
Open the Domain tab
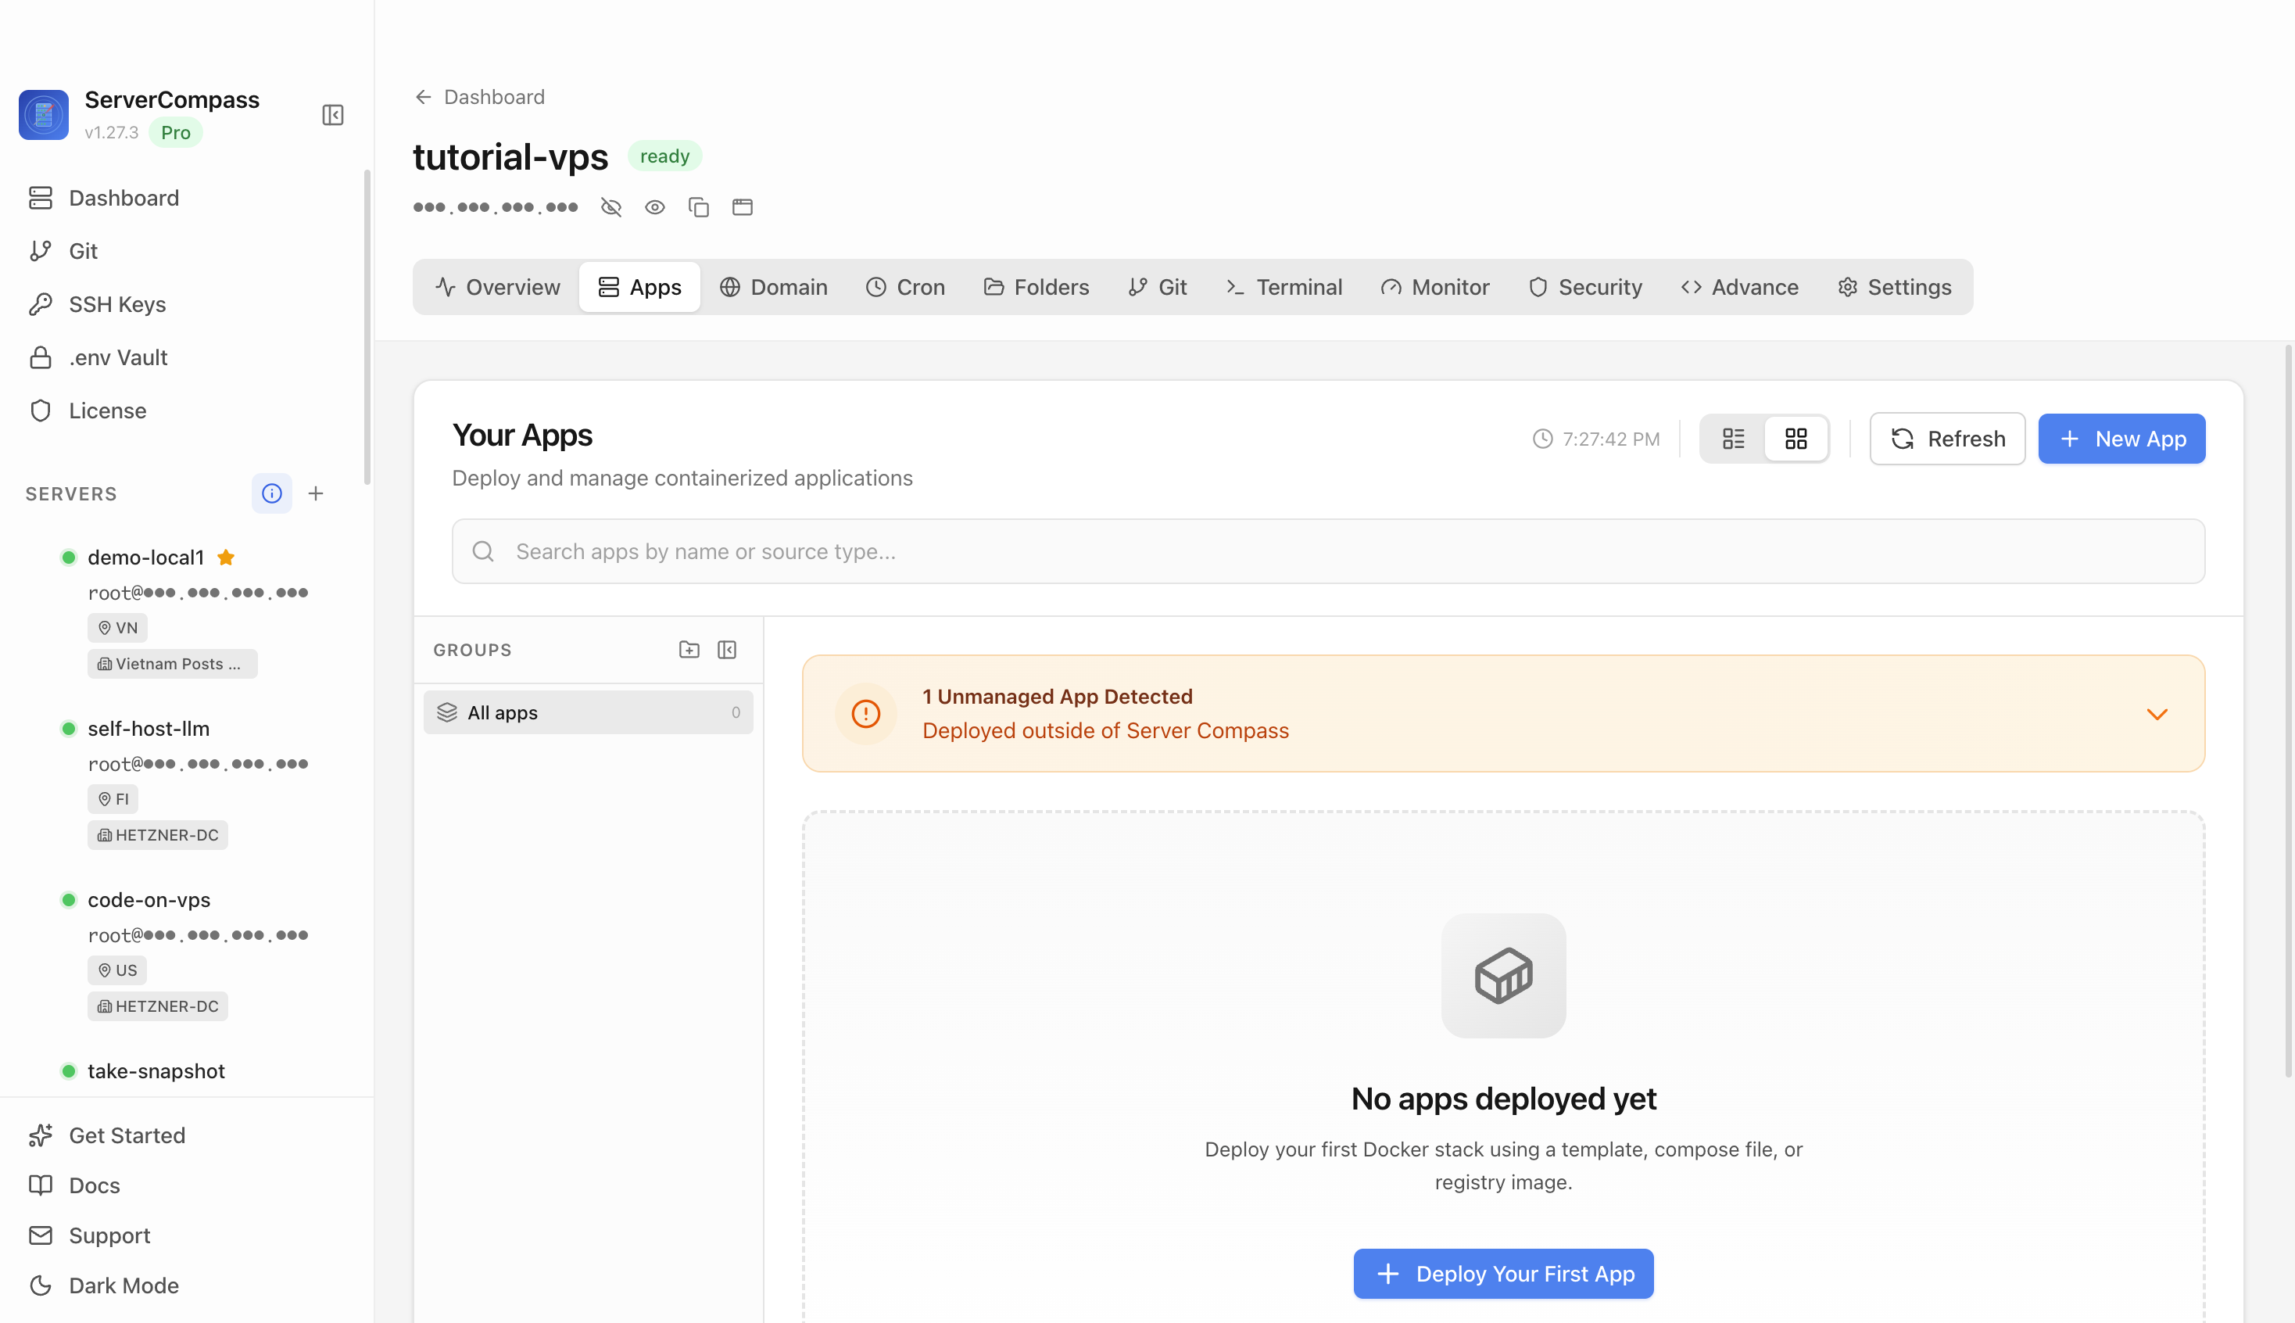pyautogui.click(x=774, y=287)
